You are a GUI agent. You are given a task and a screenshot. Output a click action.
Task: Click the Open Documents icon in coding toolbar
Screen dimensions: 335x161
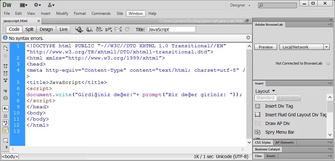5,48
